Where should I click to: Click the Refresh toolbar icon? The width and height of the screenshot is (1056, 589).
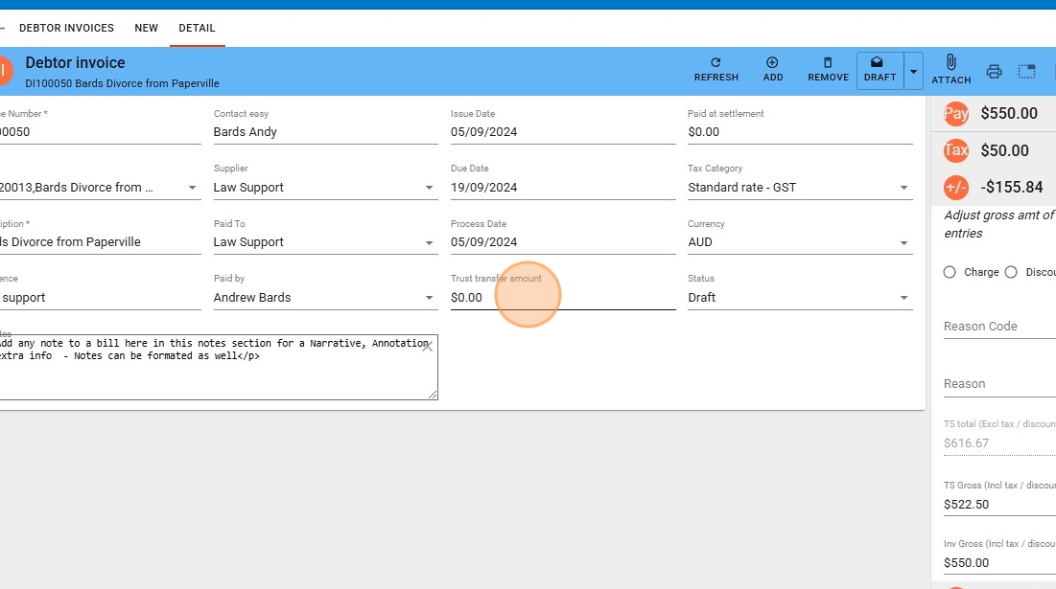click(x=716, y=62)
